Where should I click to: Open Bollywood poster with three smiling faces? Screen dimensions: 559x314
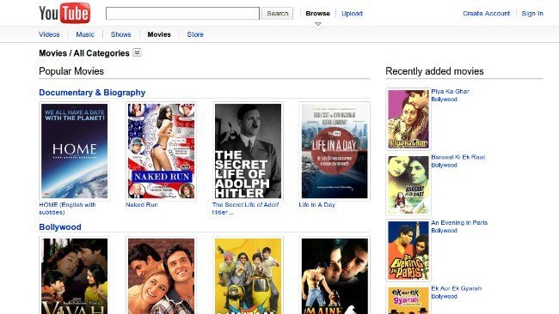(x=161, y=275)
